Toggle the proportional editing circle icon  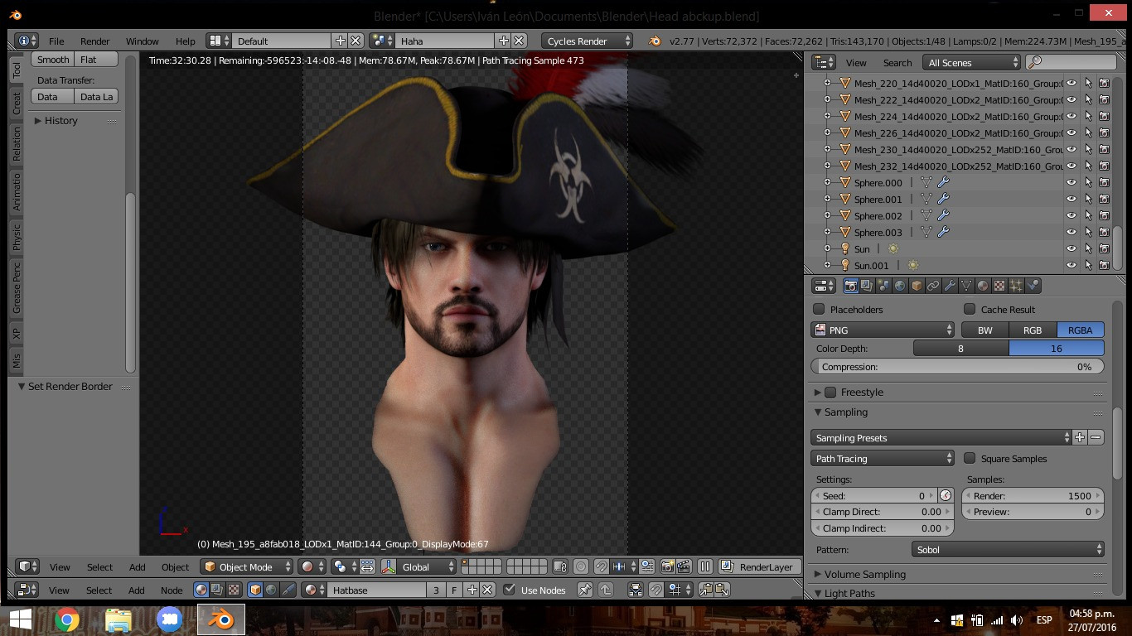581,567
